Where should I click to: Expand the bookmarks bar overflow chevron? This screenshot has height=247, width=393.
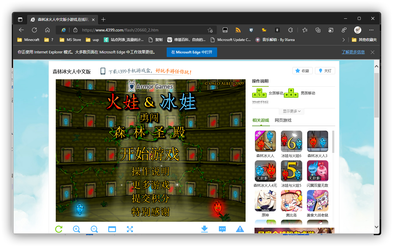tap(343, 40)
